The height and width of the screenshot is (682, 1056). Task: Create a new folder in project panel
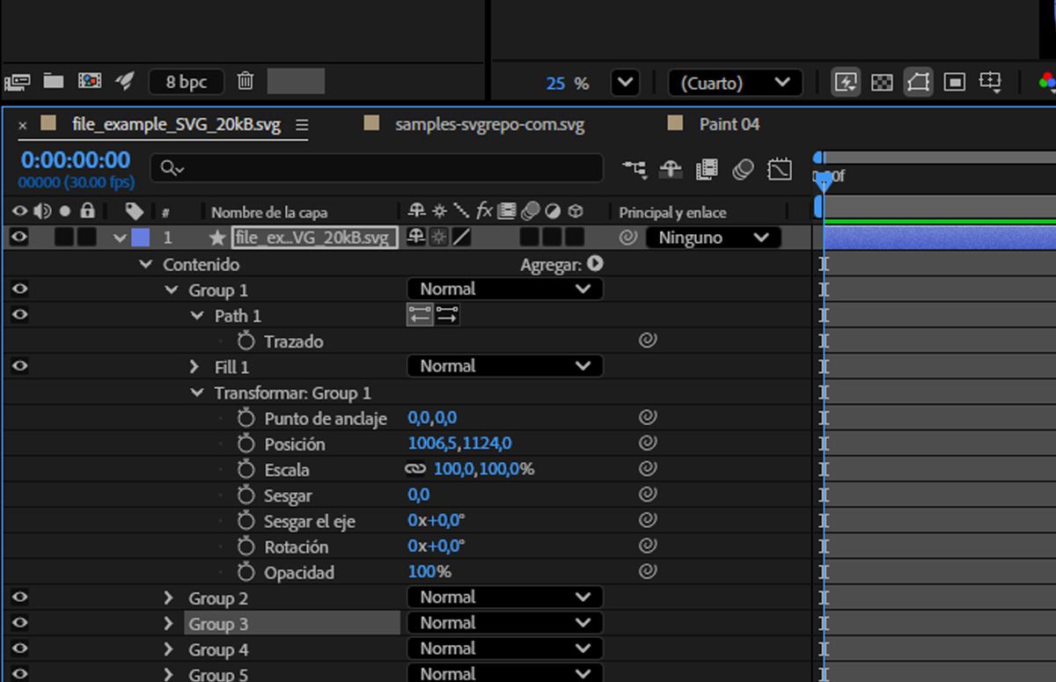(x=54, y=81)
